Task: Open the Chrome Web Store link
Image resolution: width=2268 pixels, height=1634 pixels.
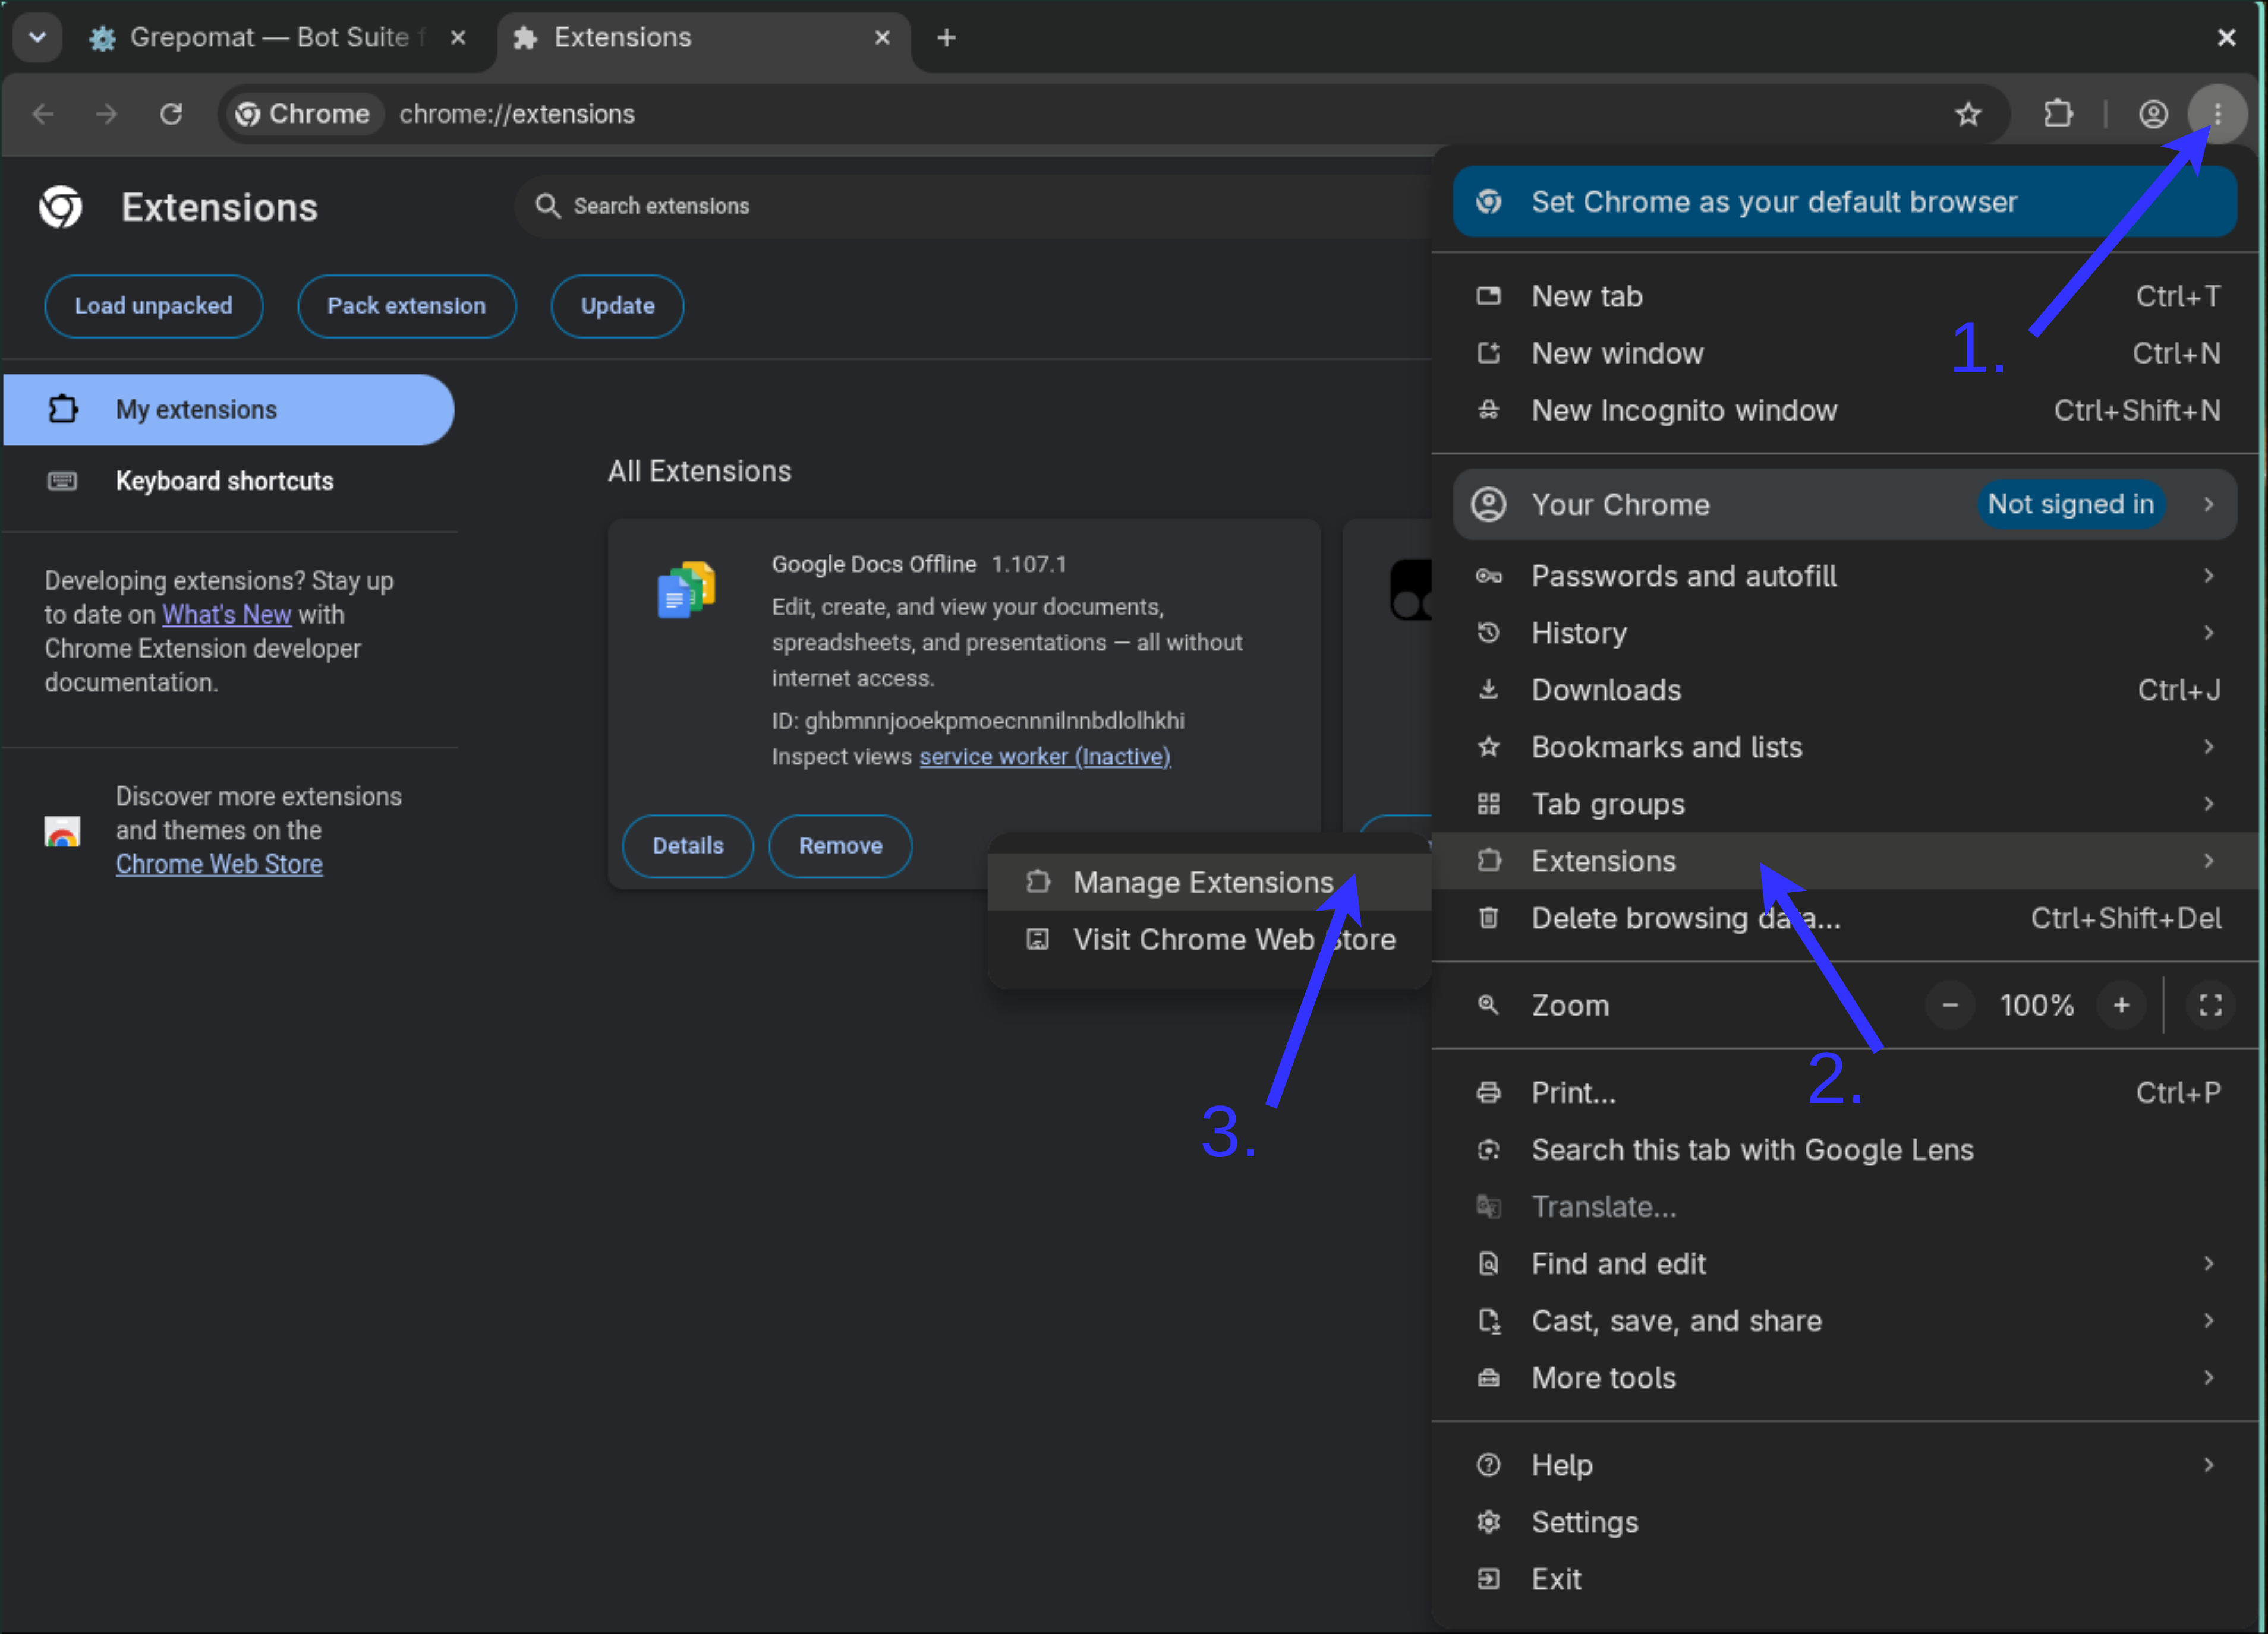Action: pyautogui.click(x=219, y=864)
